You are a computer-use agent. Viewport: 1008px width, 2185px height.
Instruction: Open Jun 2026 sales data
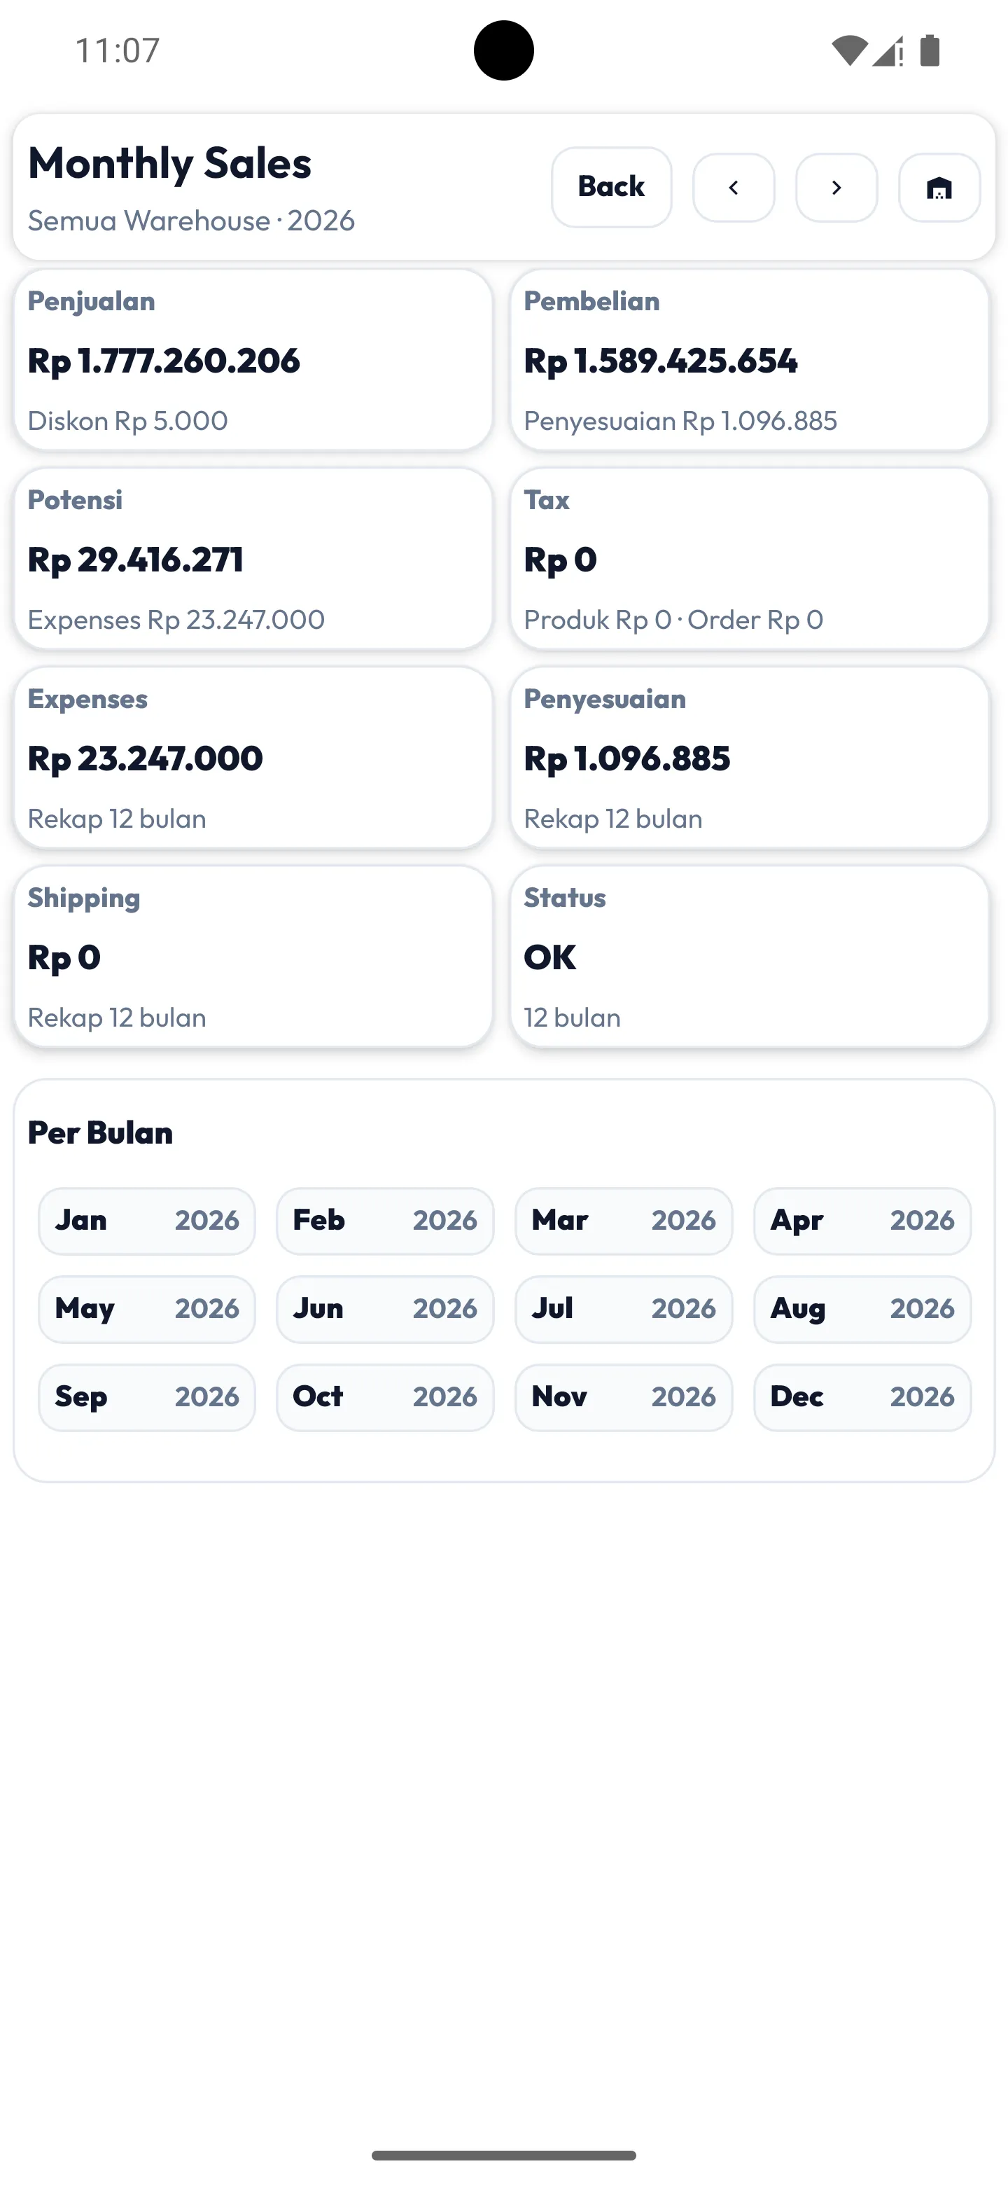tap(385, 1309)
